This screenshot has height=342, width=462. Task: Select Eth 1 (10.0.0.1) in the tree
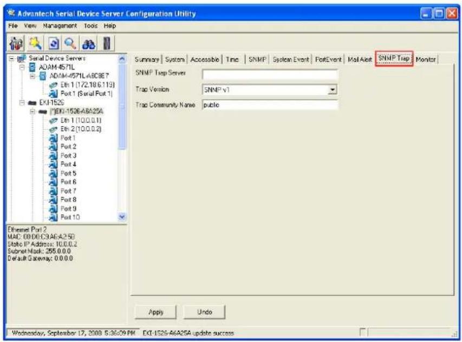pyautogui.click(x=81, y=120)
